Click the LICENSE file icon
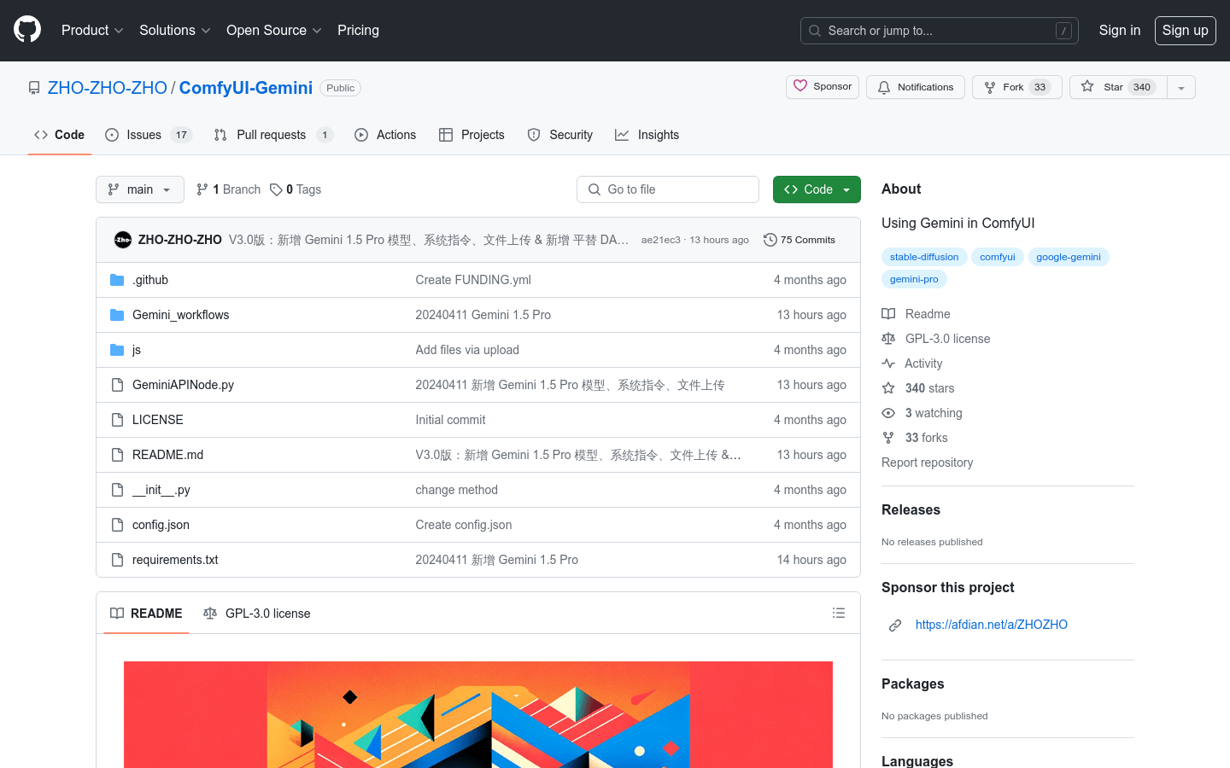Screen dimensions: 1230x768 (x=117, y=420)
